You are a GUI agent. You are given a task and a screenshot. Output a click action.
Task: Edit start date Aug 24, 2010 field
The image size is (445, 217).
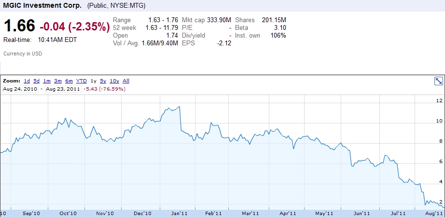(20, 89)
